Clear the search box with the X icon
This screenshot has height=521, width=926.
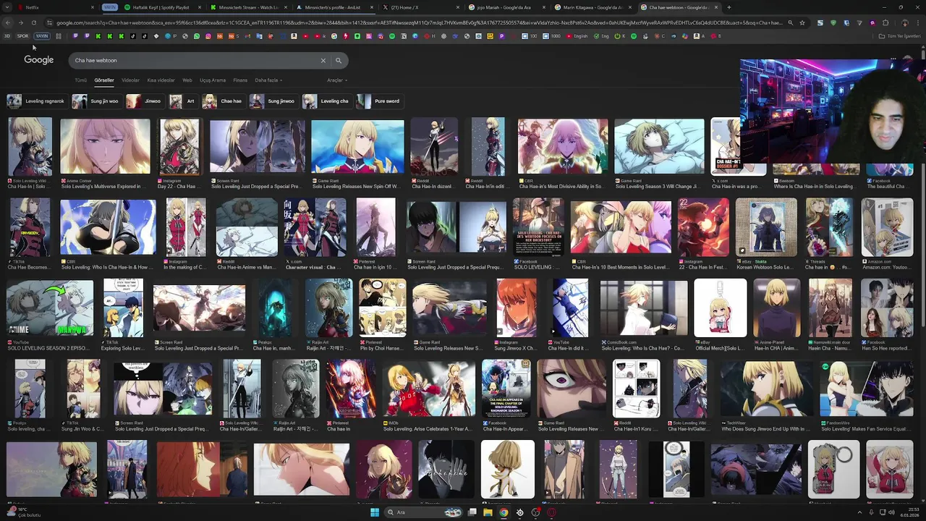tap(323, 61)
